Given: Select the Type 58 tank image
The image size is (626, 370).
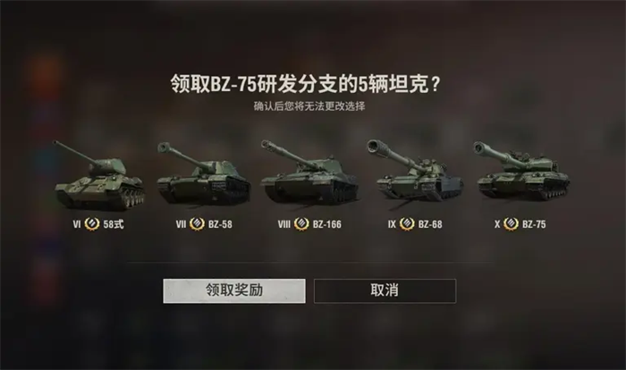Looking at the screenshot, I should tap(99, 175).
